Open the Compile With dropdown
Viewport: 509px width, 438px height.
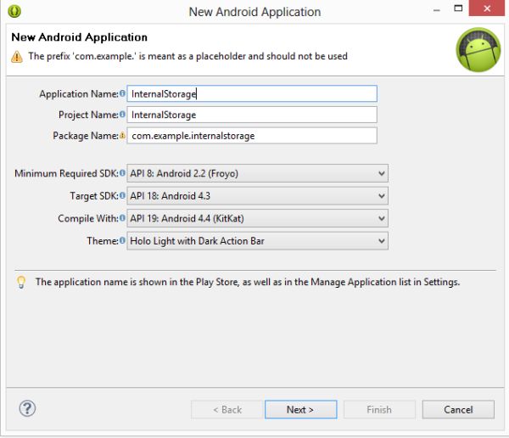pos(257,219)
